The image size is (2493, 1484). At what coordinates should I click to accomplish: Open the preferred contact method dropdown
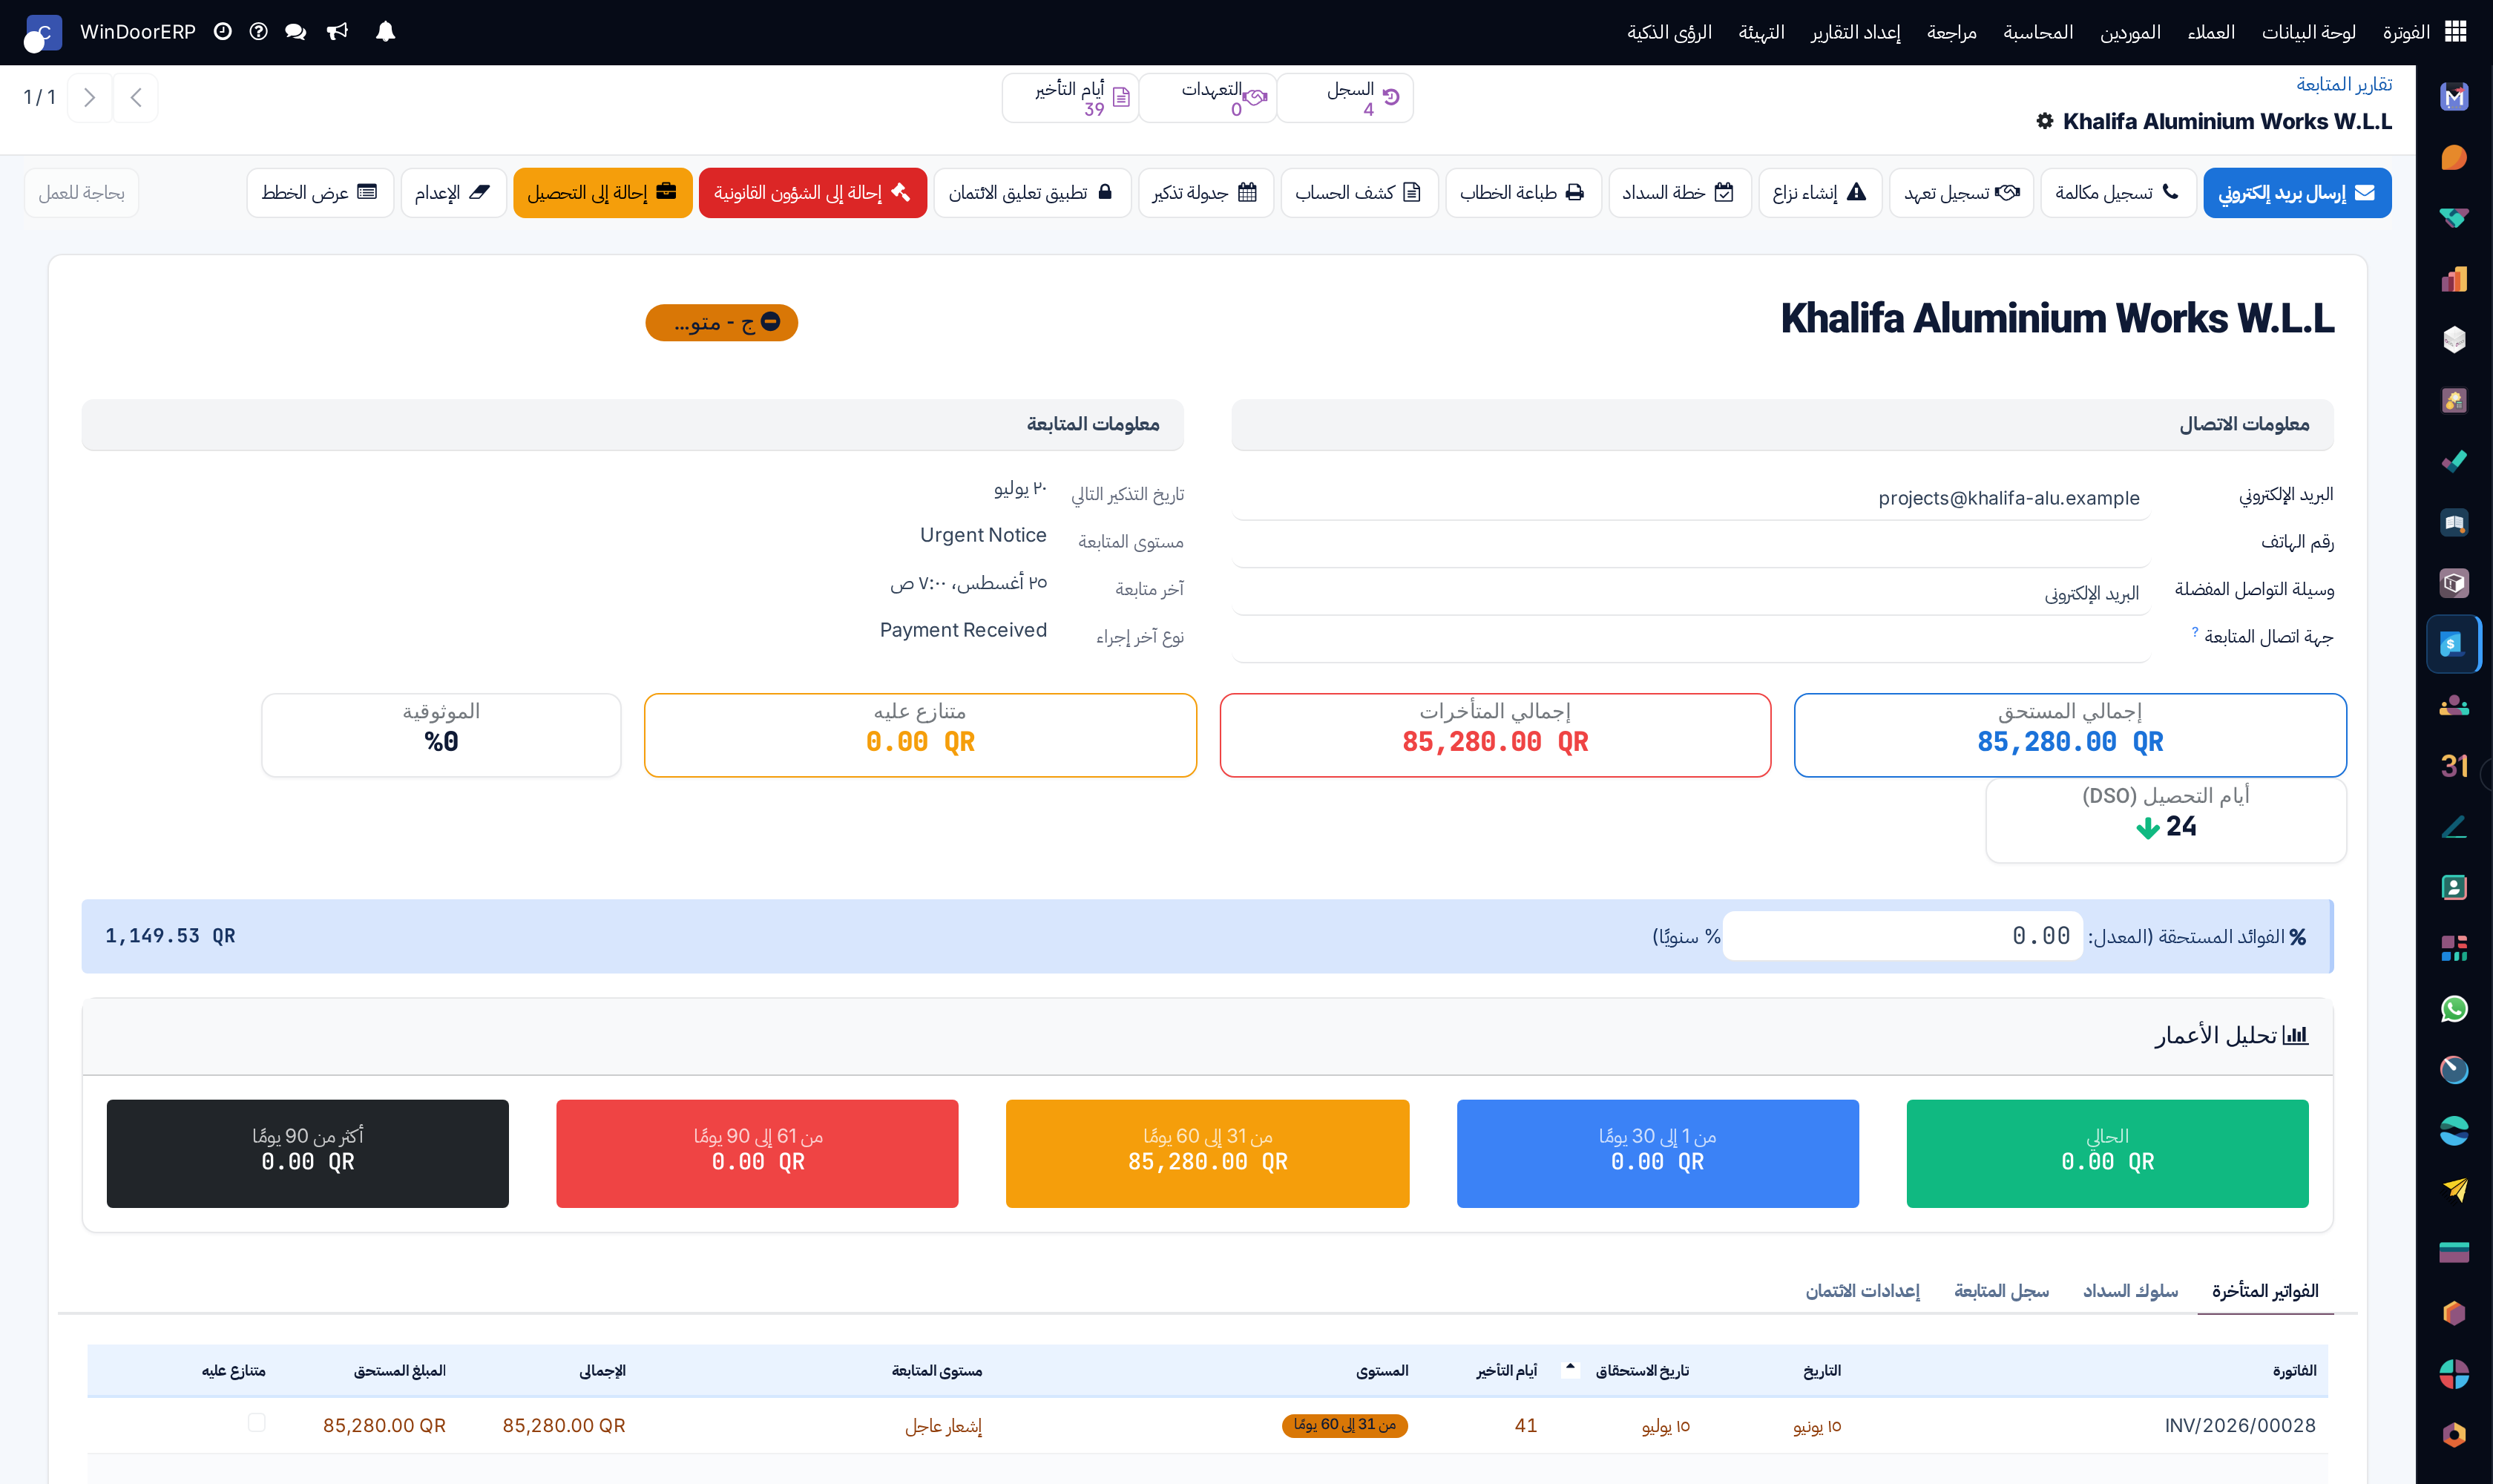1691,593
